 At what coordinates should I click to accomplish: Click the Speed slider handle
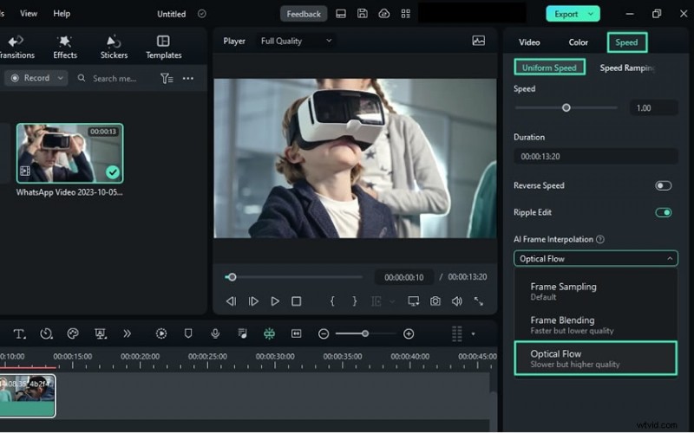coord(566,108)
